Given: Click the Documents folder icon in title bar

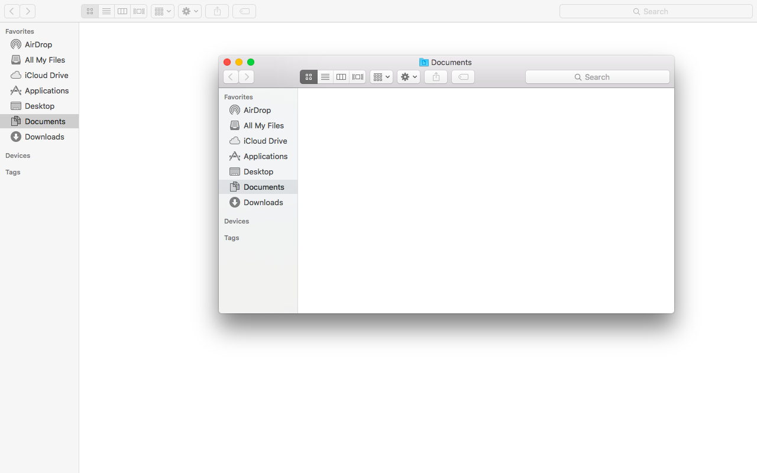Looking at the screenshot, I should (424, 62).
